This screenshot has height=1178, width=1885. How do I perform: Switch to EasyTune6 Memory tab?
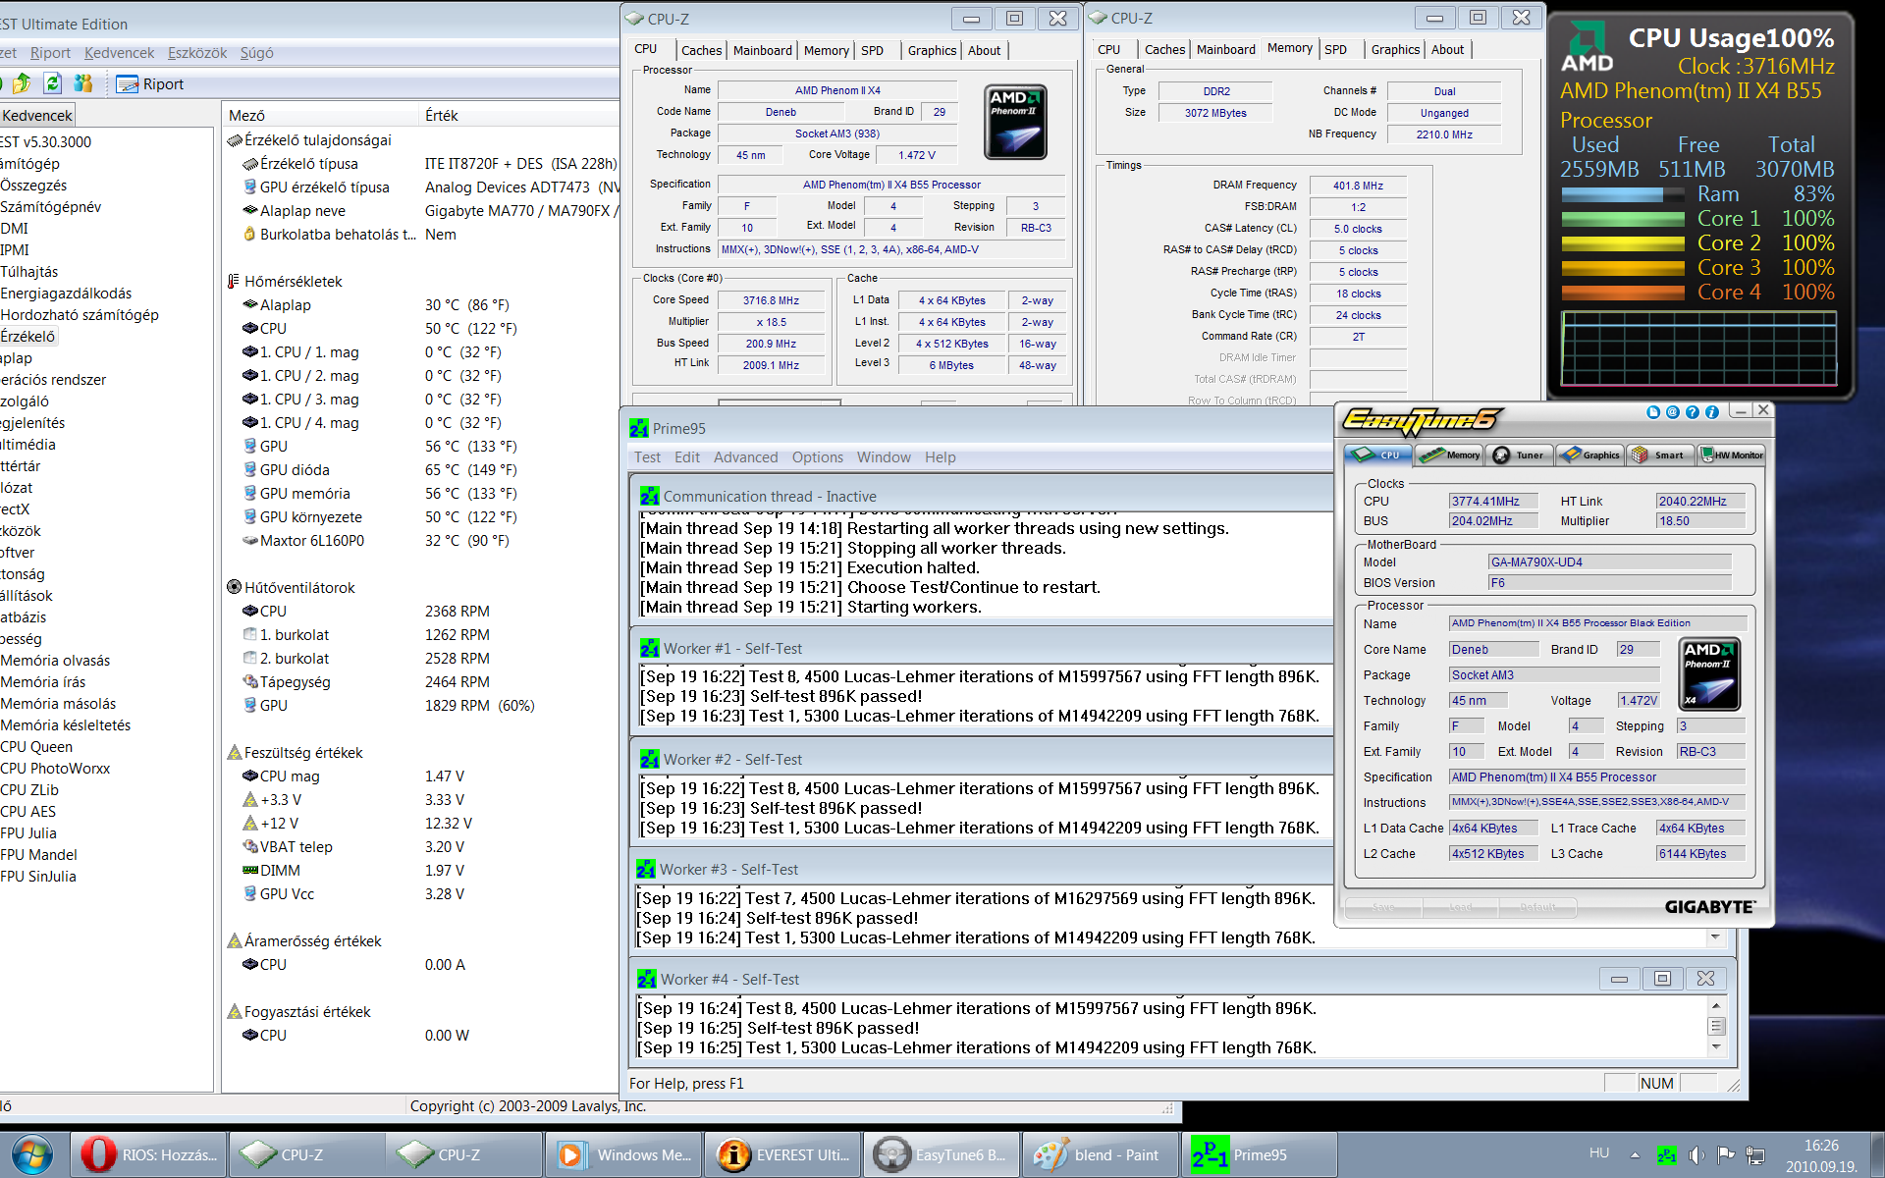click(x=1450, y=455)
